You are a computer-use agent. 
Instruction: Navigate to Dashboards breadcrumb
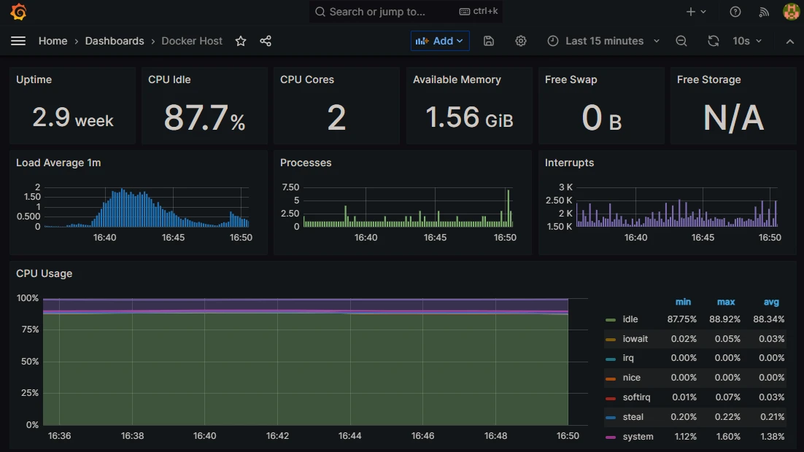[x=115, y=41]
